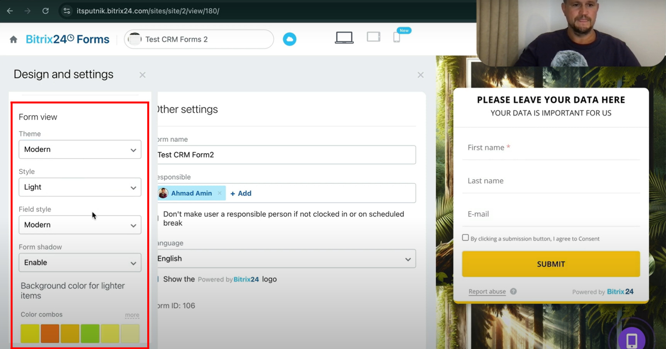This screenshot has height=349, width=666.
Task: Switch preview to desktop laptop icon
Action: pyautogui.click(x=344, y=37)
